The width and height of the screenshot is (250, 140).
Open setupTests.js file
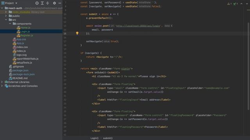coord(24,63)
